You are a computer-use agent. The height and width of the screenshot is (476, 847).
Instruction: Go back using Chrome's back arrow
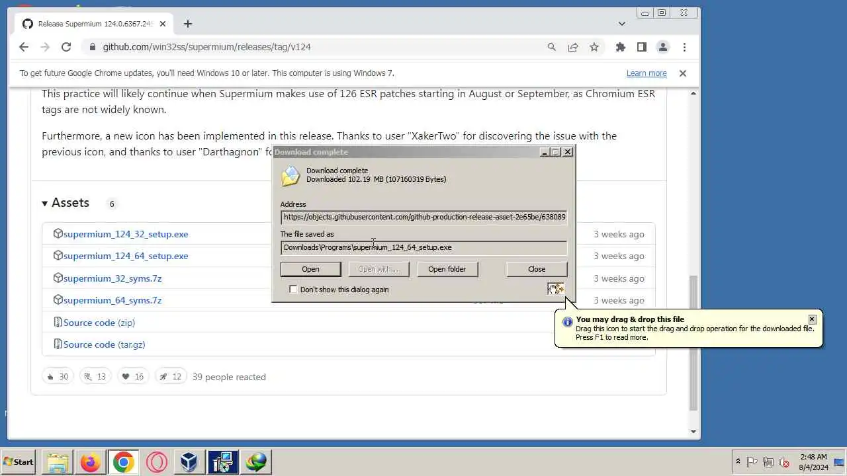click(x=24, y=47)
